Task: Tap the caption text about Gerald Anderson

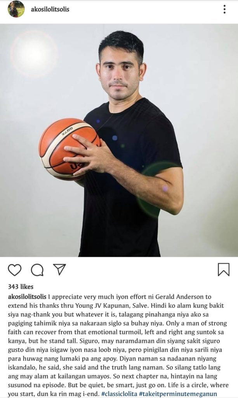Action: (118, 345)
